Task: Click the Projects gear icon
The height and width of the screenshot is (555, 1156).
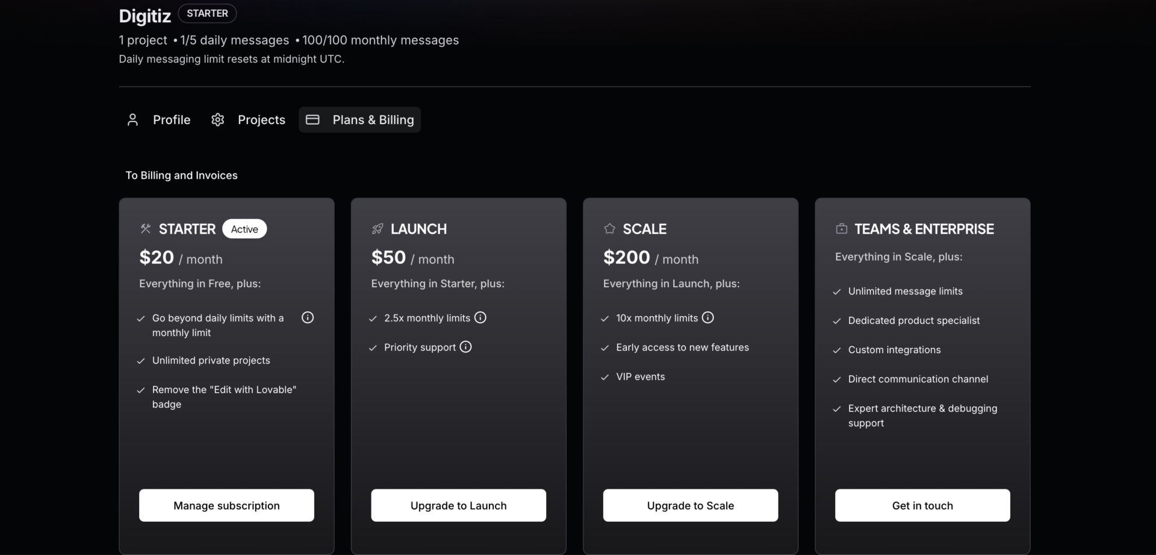Action: [x=218, y=120]
